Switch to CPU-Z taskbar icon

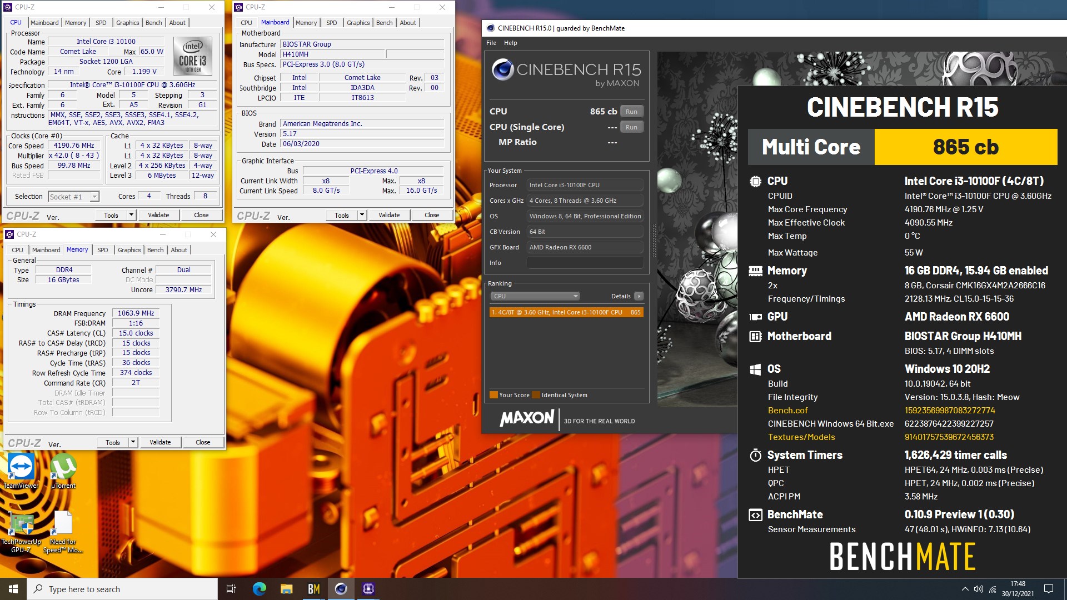[368, 589]
